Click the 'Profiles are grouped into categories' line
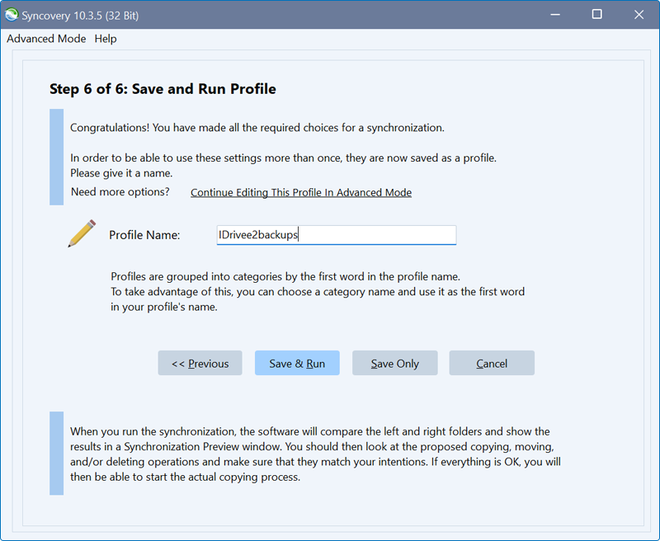The height and width of the screenshot is (541, 660). click(285, 276)
